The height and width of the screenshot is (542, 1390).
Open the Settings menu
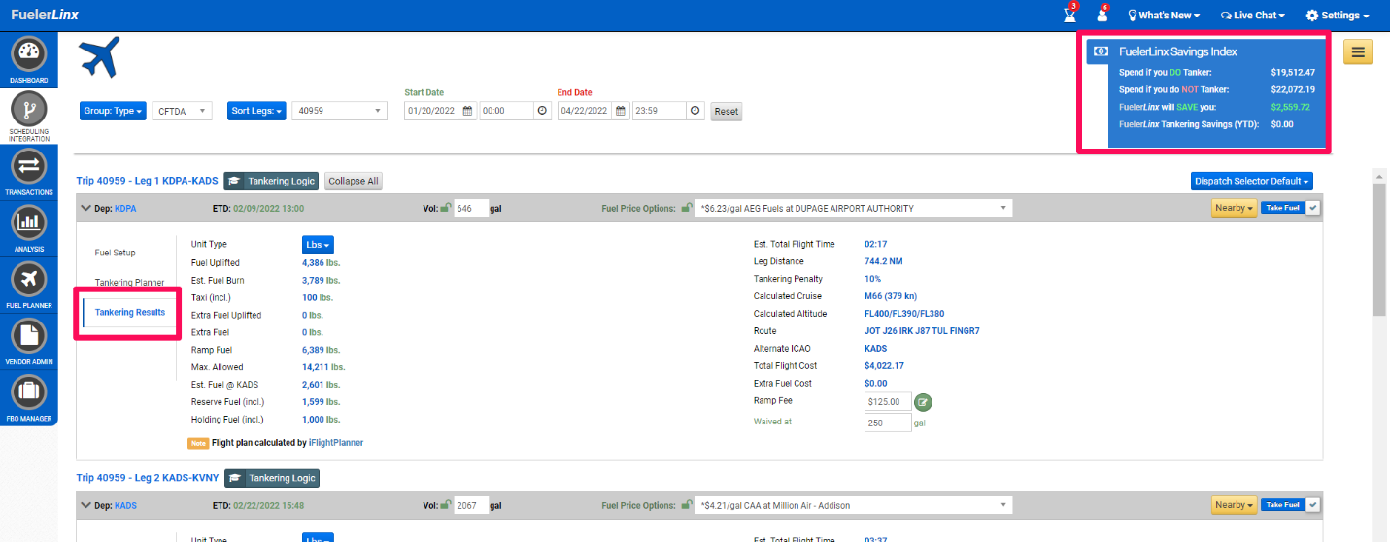point(1338,16)
